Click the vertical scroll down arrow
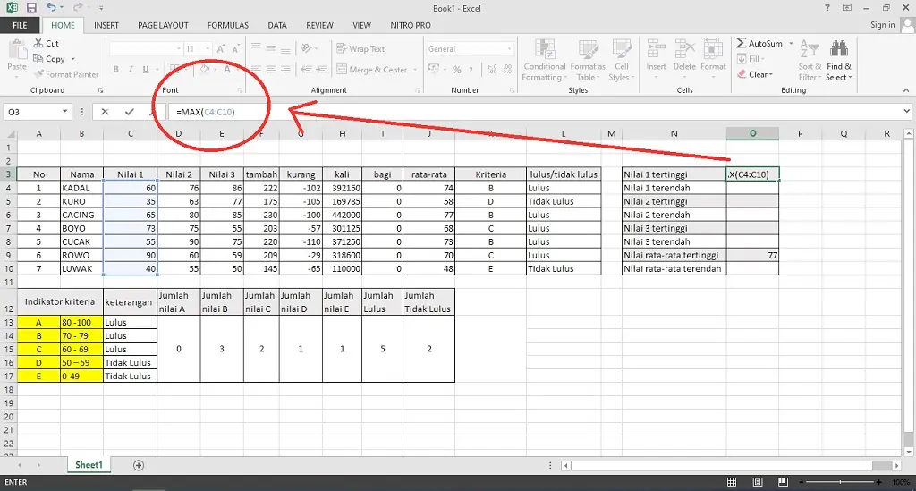This screenshot has height=491, width=916. click(x=909, y=452)
